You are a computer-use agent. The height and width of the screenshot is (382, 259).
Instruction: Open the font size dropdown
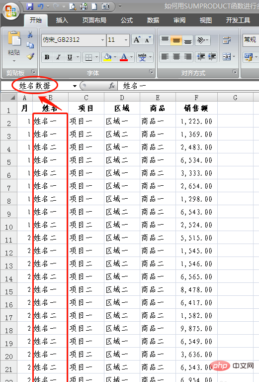tap(126, 40)
